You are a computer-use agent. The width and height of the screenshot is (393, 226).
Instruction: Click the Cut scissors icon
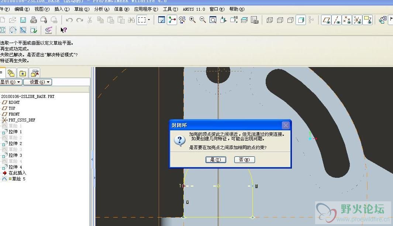coord(90,20)
